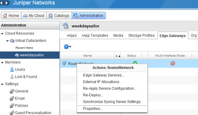Click the Name column header
The image size is (198, 115).
88,56
